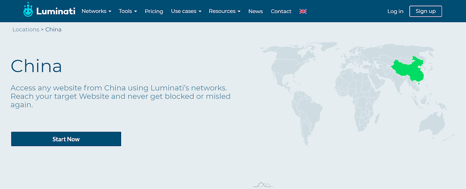Go to the Pricing page

point(154,11)
